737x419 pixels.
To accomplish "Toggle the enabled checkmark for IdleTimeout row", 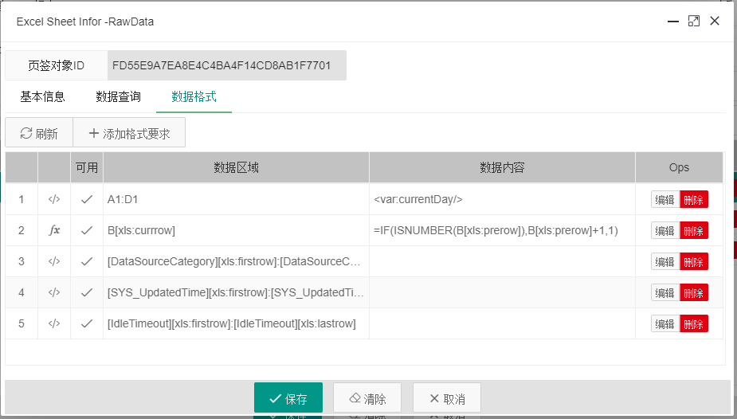I will click(x=87, y=323).
